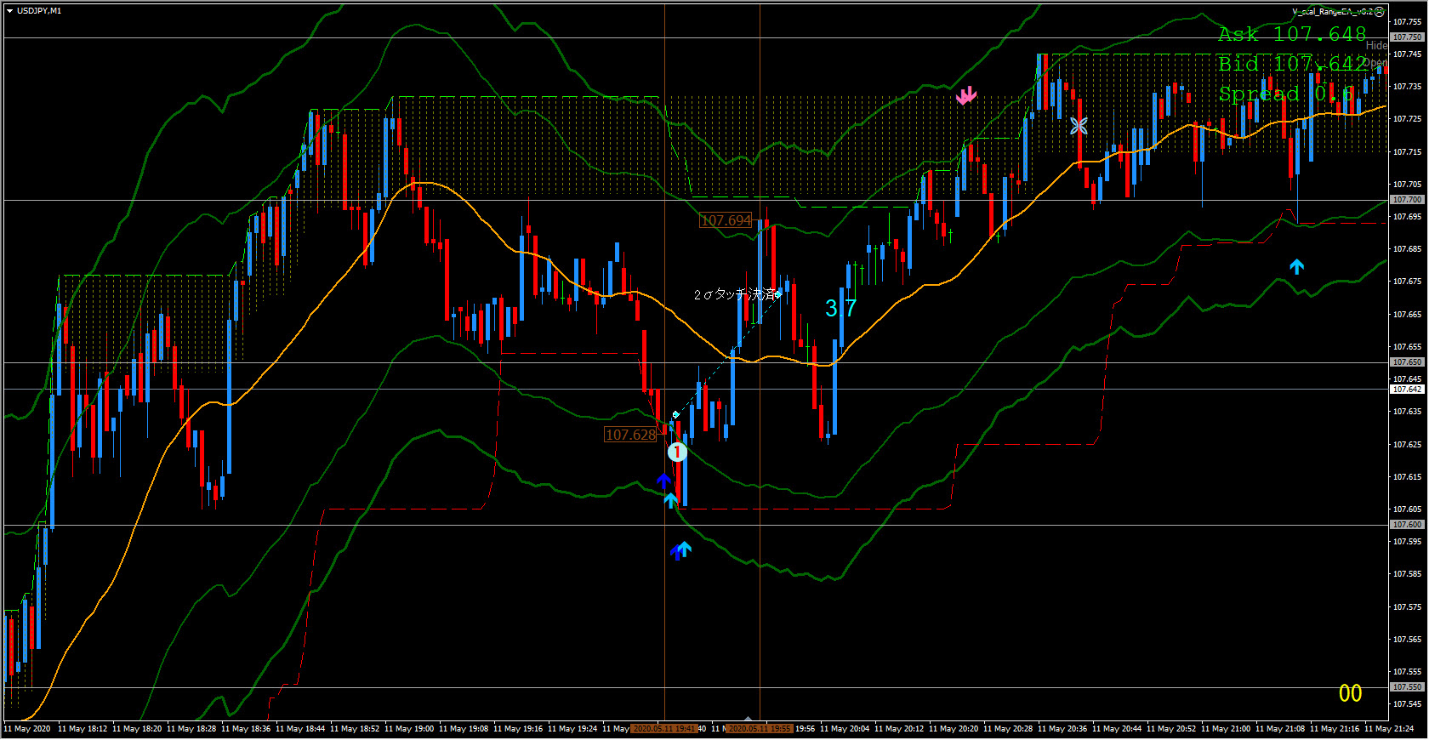The image size is (1429, 740).
Task: Click the 107.642 current bid price tag
Action: 1407,390
